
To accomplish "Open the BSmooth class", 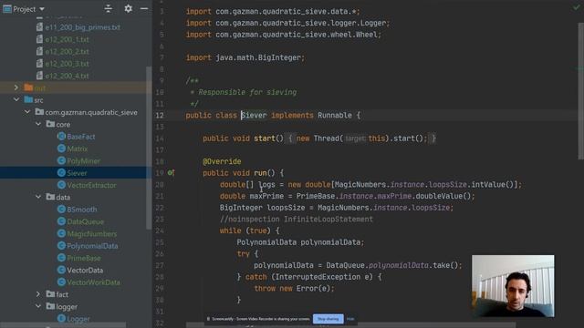I will click(81, 210).
